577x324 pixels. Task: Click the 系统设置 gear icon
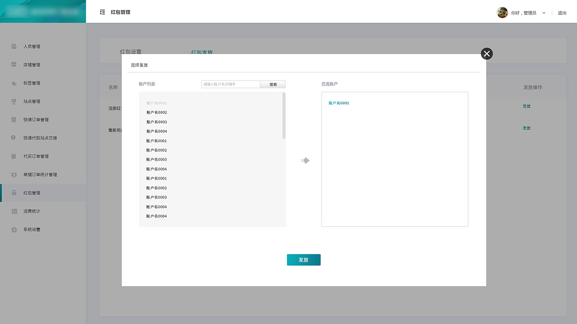click(x=14, y=229)
